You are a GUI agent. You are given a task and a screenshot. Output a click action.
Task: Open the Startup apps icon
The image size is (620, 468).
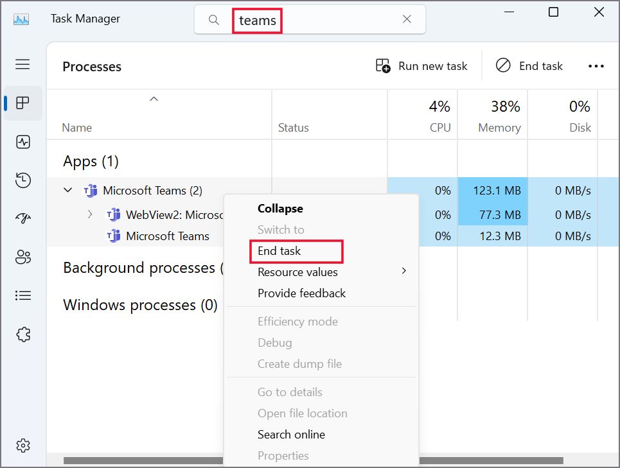23,218
